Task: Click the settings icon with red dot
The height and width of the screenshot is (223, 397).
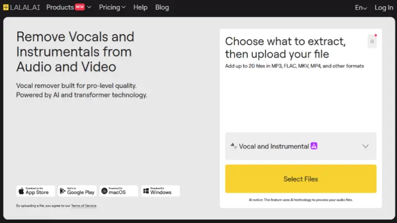Action: tap(372, 41)
